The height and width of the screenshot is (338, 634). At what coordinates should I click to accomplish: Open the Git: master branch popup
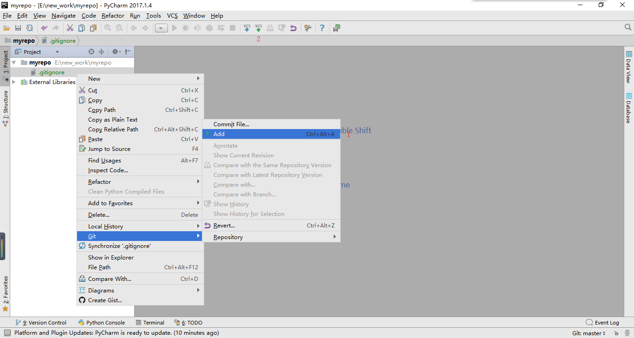[x=589, y=333]
